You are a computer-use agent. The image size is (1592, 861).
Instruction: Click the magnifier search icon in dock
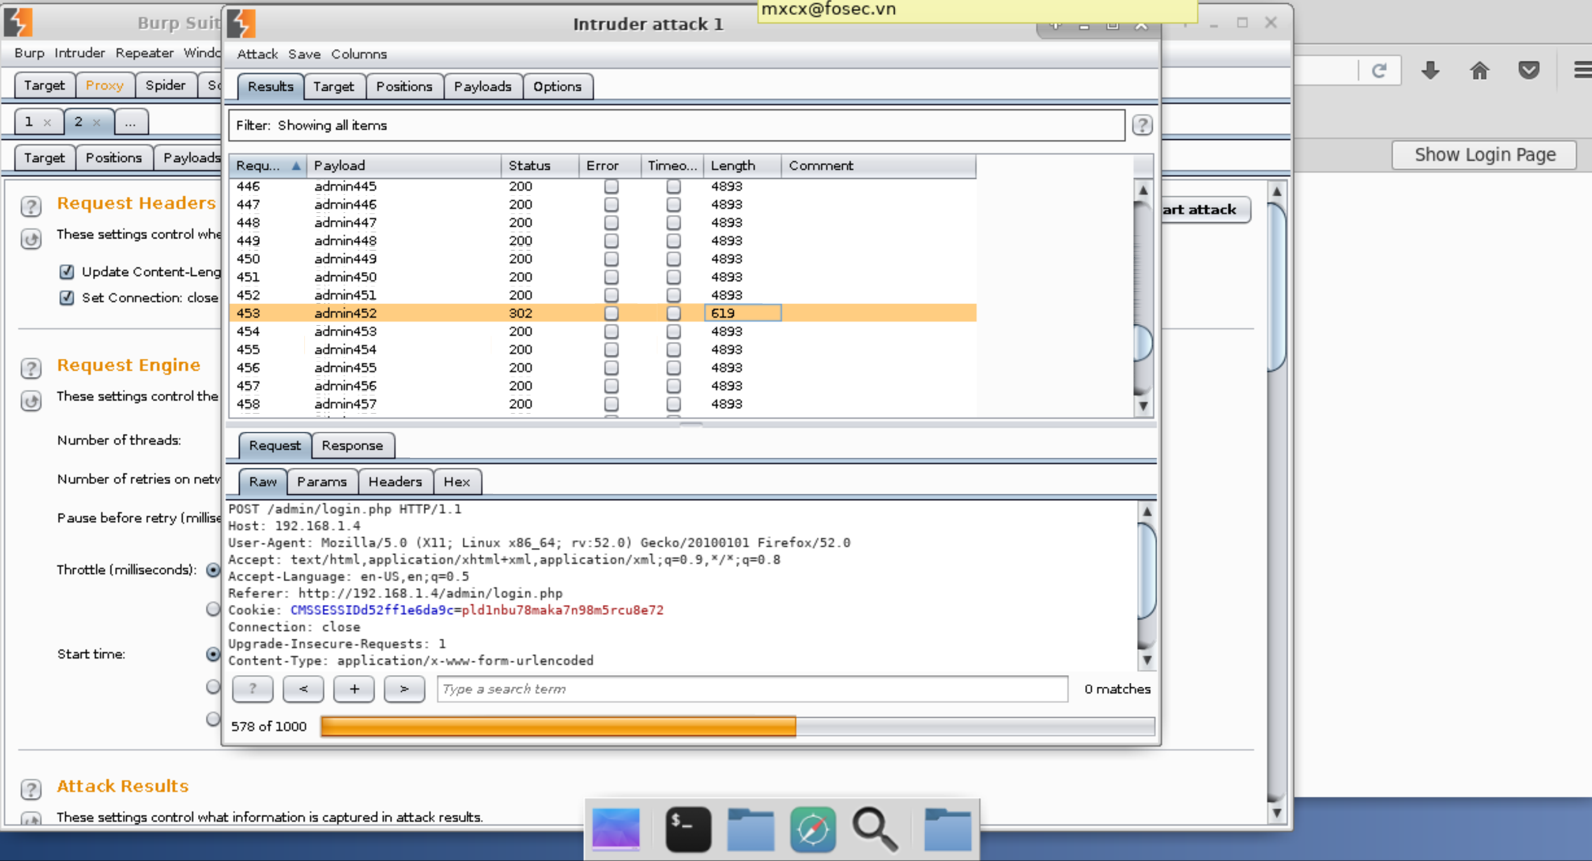coord(874,829)
